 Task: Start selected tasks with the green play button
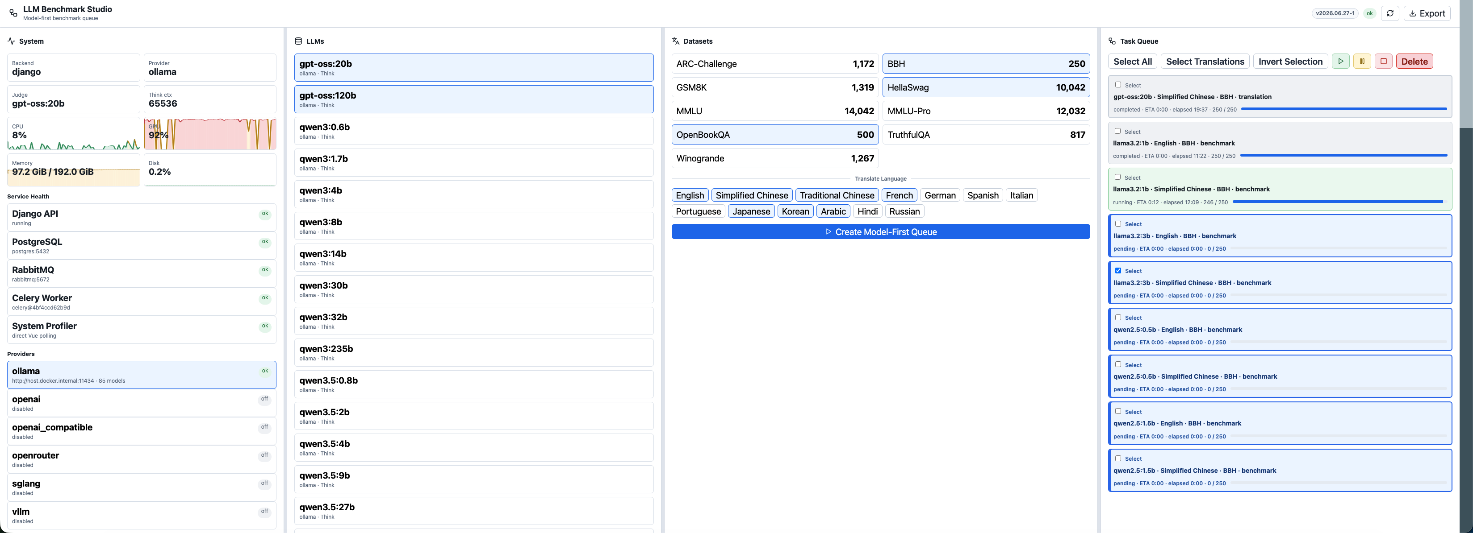coord(1340,61)
